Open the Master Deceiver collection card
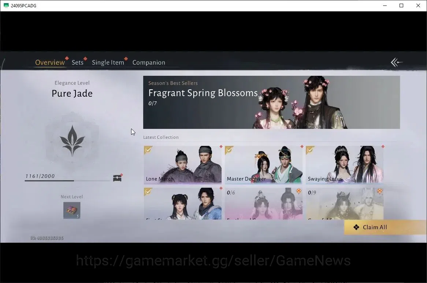The height and width of the screenshot is (283, 427). [264, 165]
